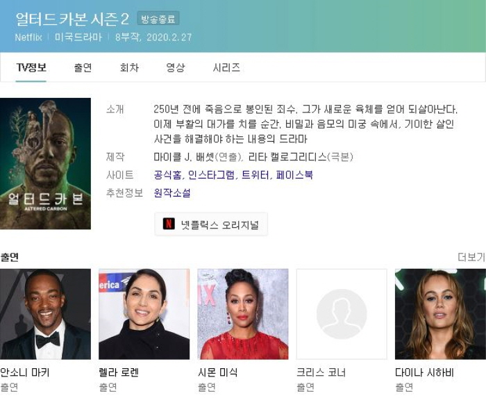Open the 페이스북 link
This screenshot has width=486, height=398.
tap(294, 175)
